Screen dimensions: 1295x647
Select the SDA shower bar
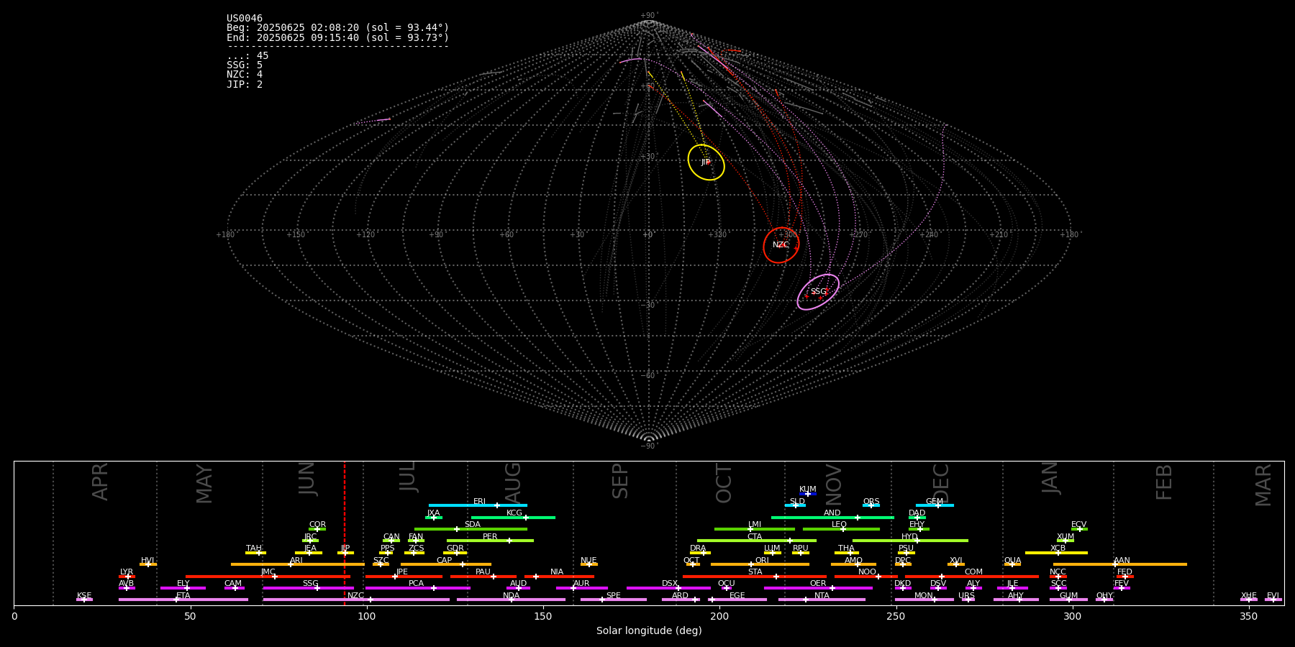471,529
